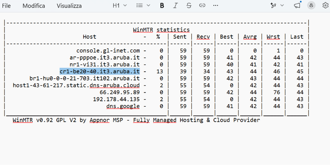Expand the list style dropdown arrow

[x=148, y=5]
